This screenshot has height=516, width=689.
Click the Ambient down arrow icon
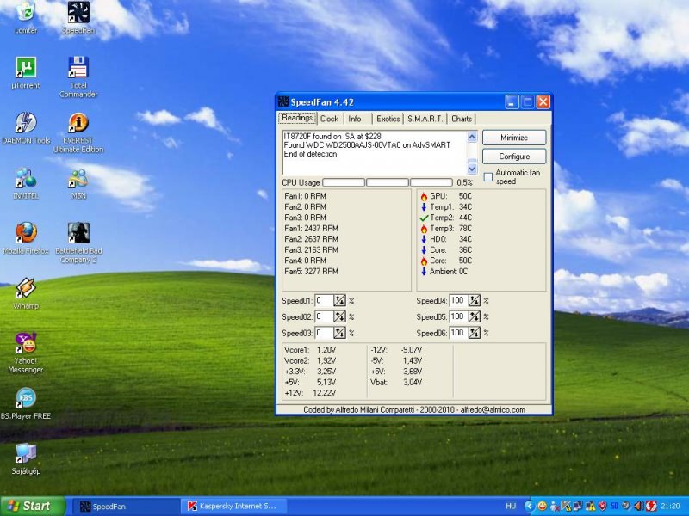pos(424,272)
